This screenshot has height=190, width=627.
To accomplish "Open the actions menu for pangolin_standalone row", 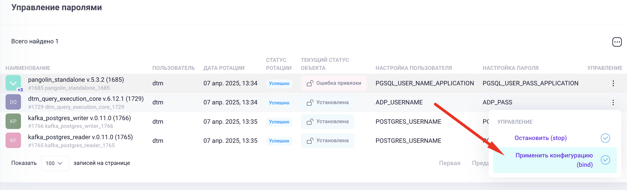I will [x=613, y=83].
